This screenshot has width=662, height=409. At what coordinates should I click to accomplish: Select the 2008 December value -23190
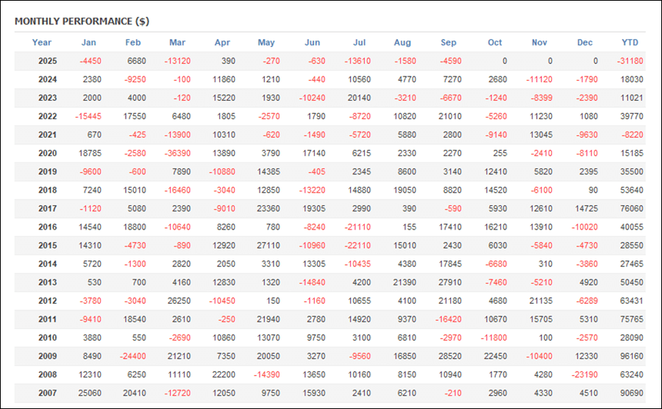586,375
